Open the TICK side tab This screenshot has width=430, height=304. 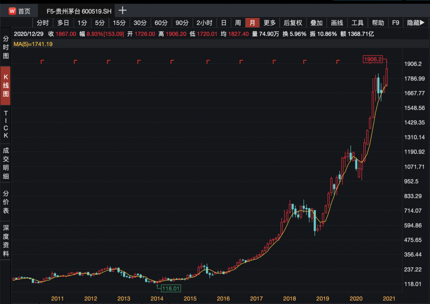6,124
